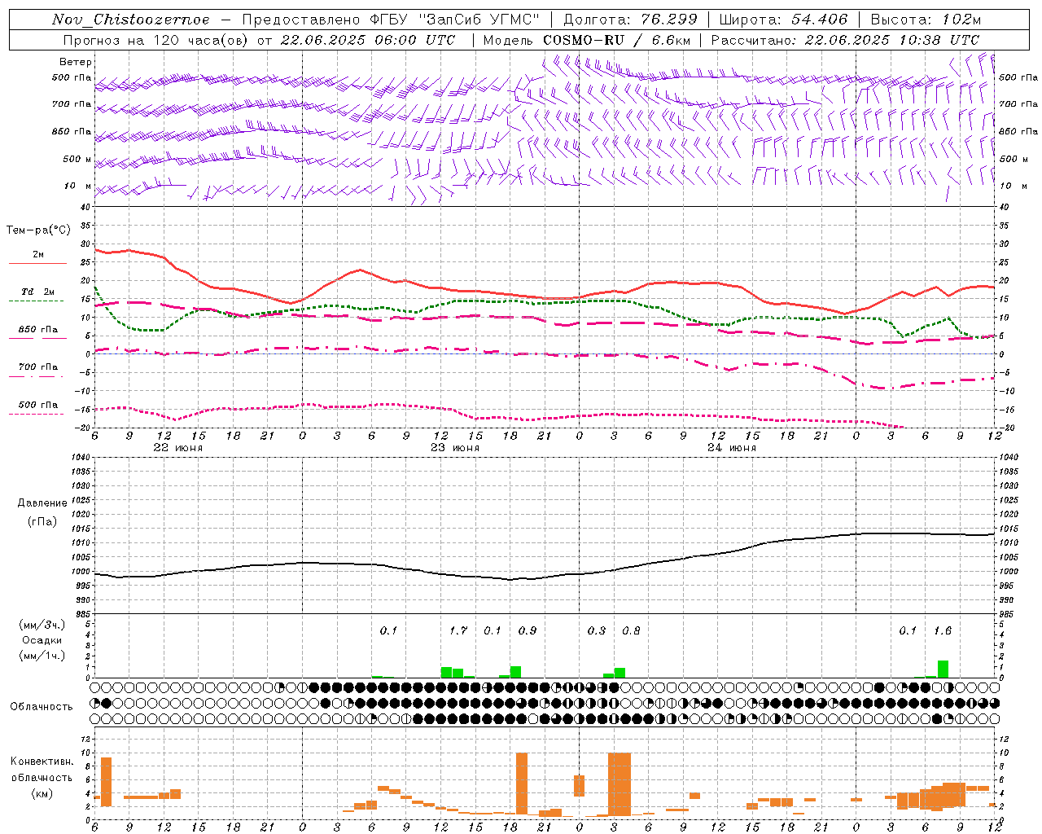Screen dimensions: 1042x834
Task: Click the tallest orange convective bar on 22 июня
Action: pos(106,782)
